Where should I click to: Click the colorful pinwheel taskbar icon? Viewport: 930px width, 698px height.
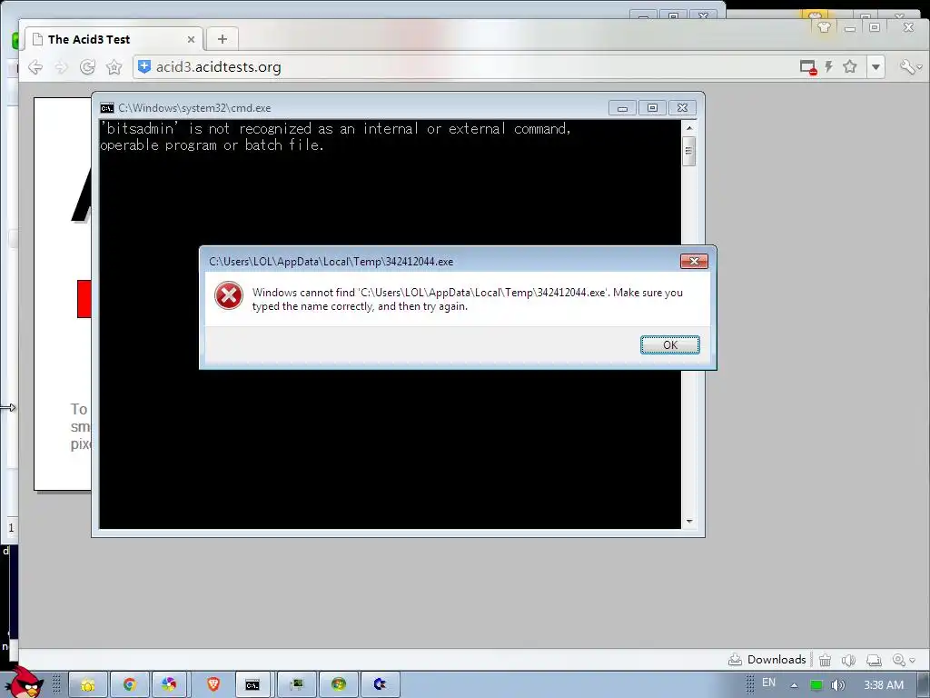coord(169,684)
